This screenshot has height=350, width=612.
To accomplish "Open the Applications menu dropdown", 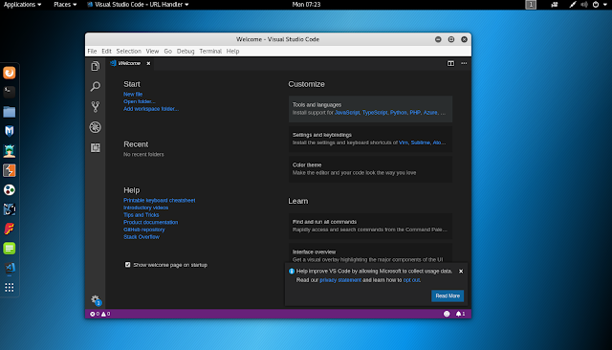I will [22, 5].
